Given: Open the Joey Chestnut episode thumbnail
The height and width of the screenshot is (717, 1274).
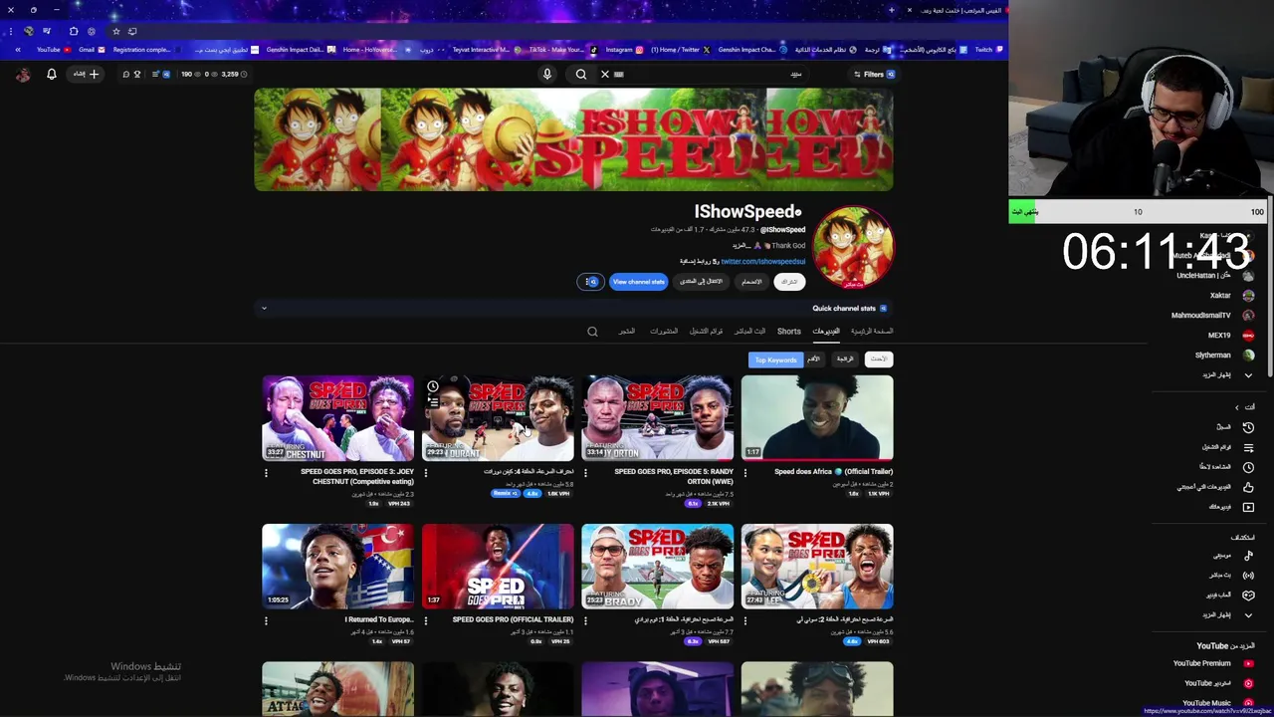Looking at the screenshot, I should point(338,418).
